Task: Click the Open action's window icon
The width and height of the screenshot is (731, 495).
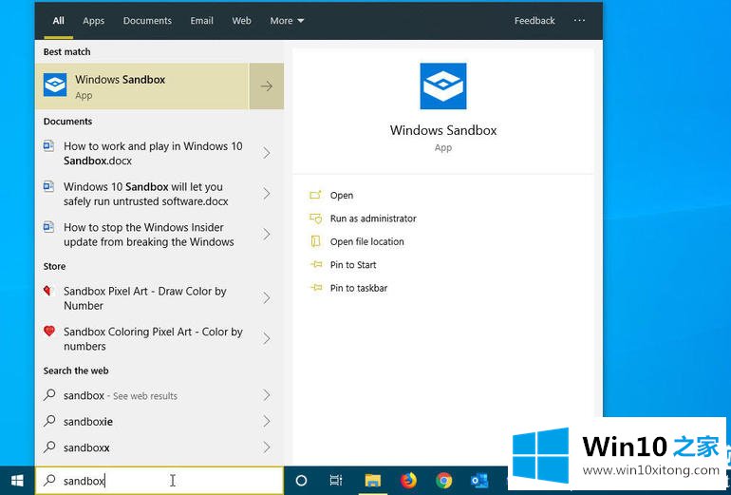Action: [x=315, y=195]
